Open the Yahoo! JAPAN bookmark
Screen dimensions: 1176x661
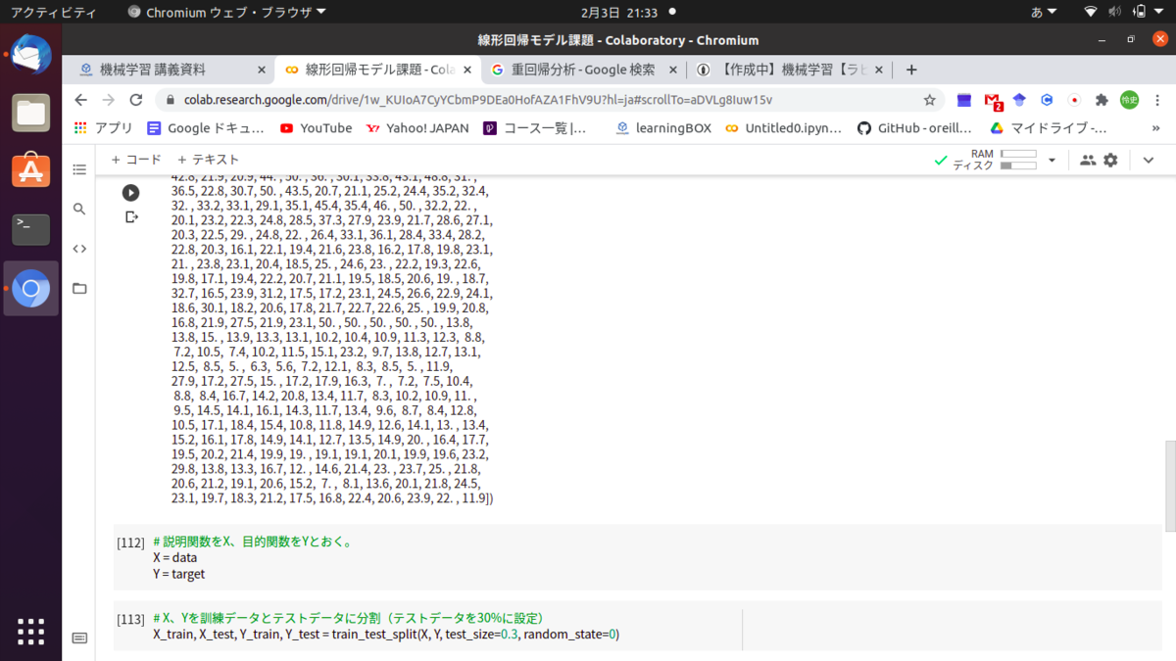tap(417, 128)
